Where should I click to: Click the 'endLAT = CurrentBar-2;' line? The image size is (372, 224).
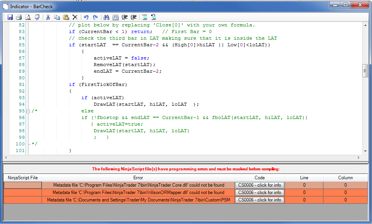[x=127, y=71]
